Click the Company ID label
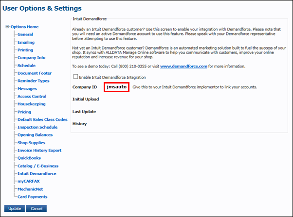293x217 pixels. click(x=85, y=87)
